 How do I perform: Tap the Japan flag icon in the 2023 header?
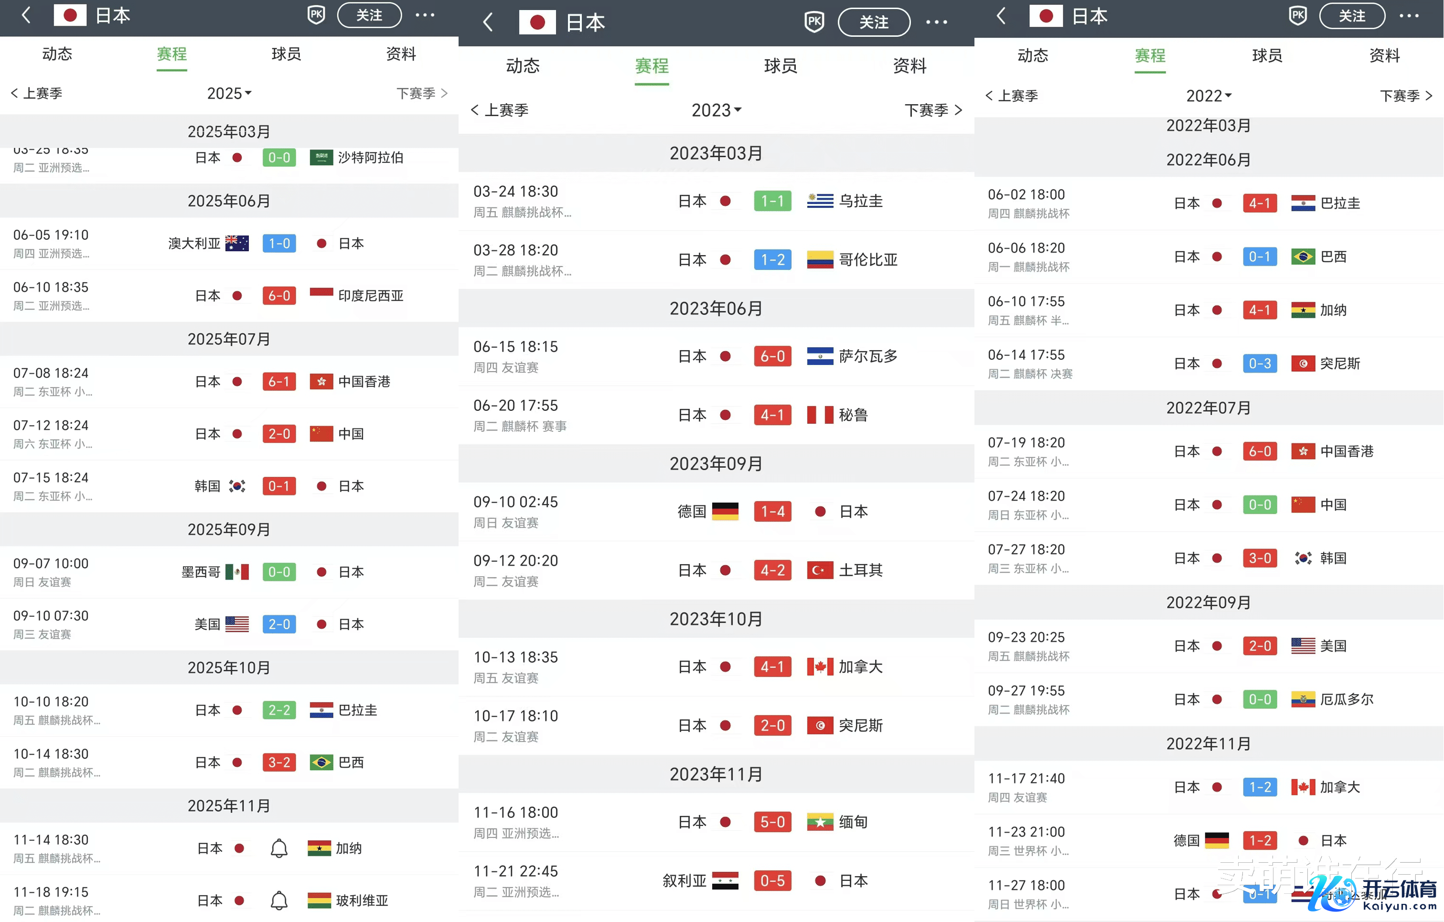(537, 23)
